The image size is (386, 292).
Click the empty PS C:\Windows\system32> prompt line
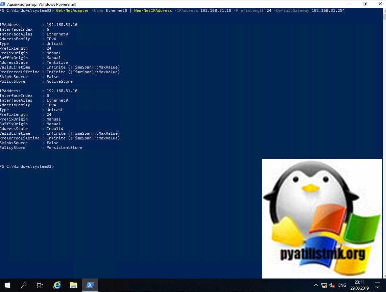click(27, 167)
